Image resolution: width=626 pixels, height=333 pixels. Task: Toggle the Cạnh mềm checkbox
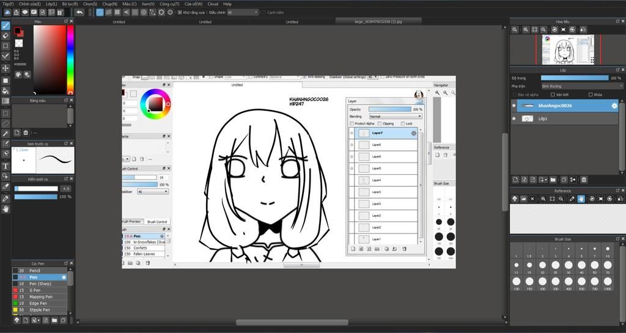(x=264, y=12)
